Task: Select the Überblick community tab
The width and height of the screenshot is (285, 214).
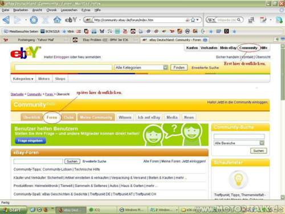Action: pyautogui.click(x=32, y=117)
